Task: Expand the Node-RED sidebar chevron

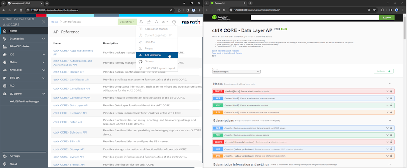Action: [44, 70]
